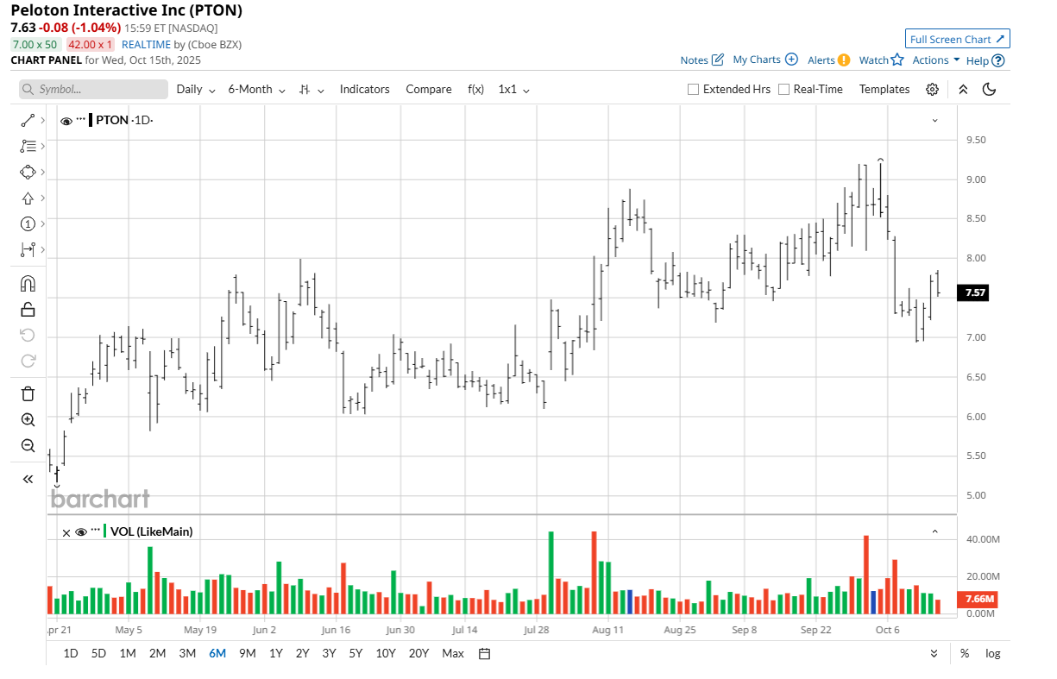
Task: Open the date range calendar picker
Action: 485,653
